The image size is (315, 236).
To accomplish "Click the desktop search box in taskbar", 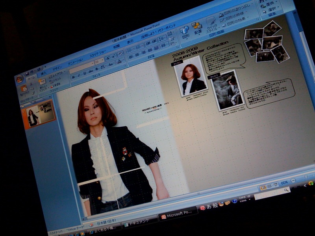I will (272, 194).
